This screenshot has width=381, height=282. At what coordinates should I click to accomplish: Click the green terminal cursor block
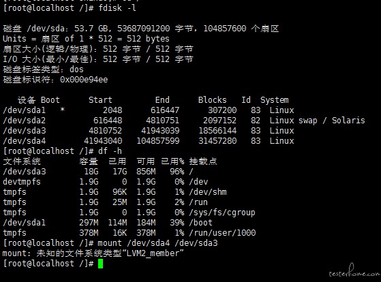pos(100,264)
